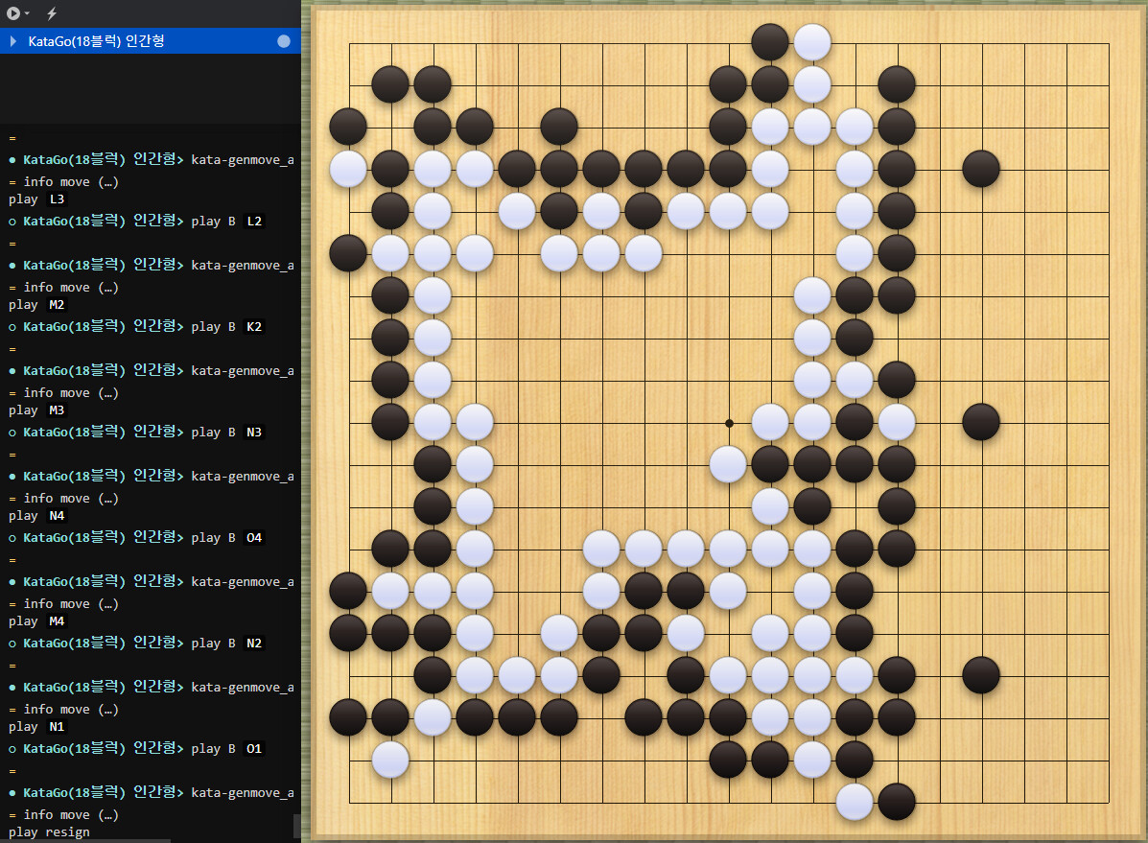
Task: Expand the info move (…) above play resign
Action: coord(71,814)
